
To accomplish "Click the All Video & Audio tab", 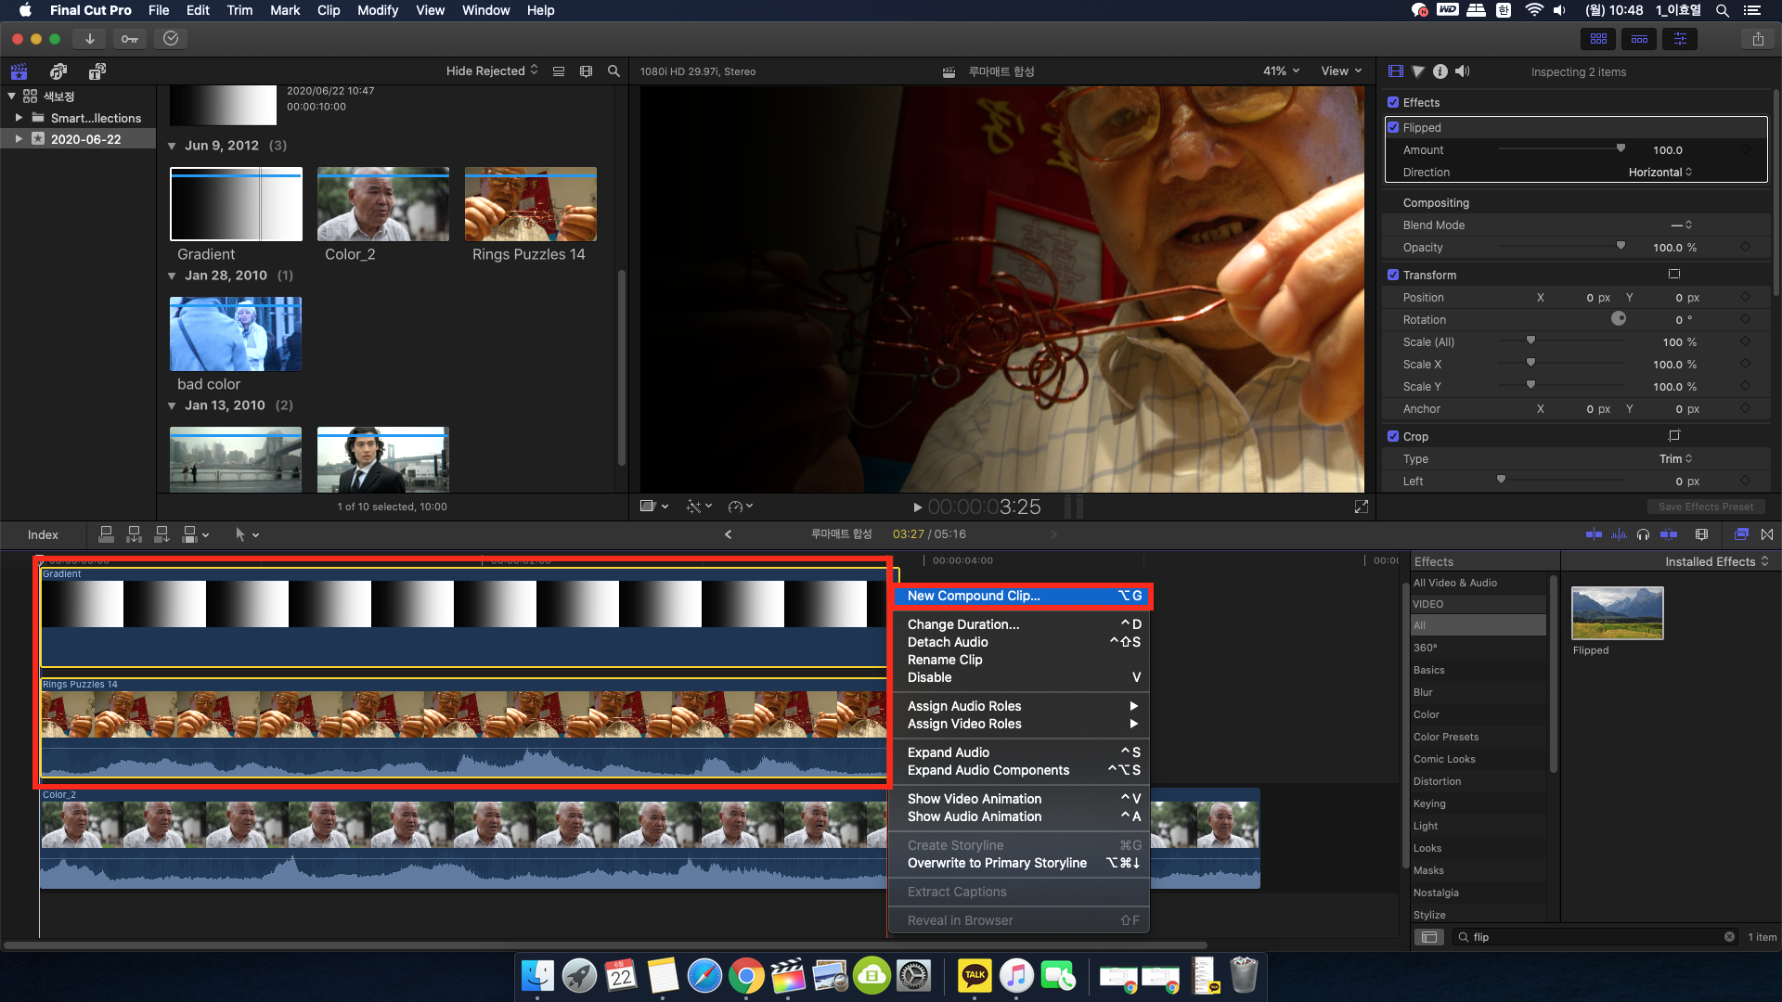I will 1454,583.
